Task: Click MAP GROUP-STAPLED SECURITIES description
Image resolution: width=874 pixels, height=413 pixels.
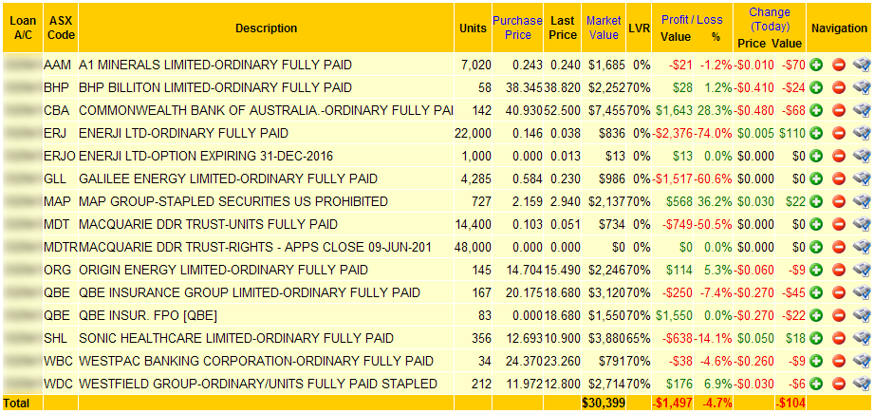Action: pos(233,201)
